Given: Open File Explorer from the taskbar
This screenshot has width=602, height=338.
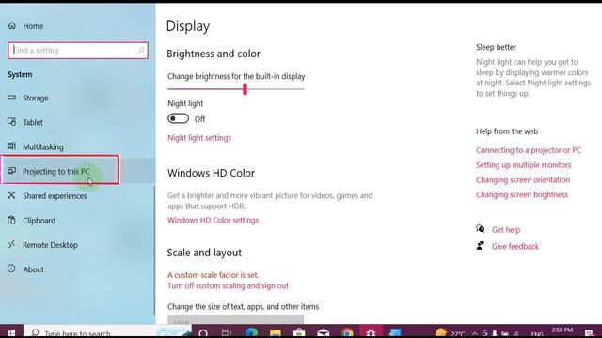Looking at the screenshot, I should click(276, 332).
